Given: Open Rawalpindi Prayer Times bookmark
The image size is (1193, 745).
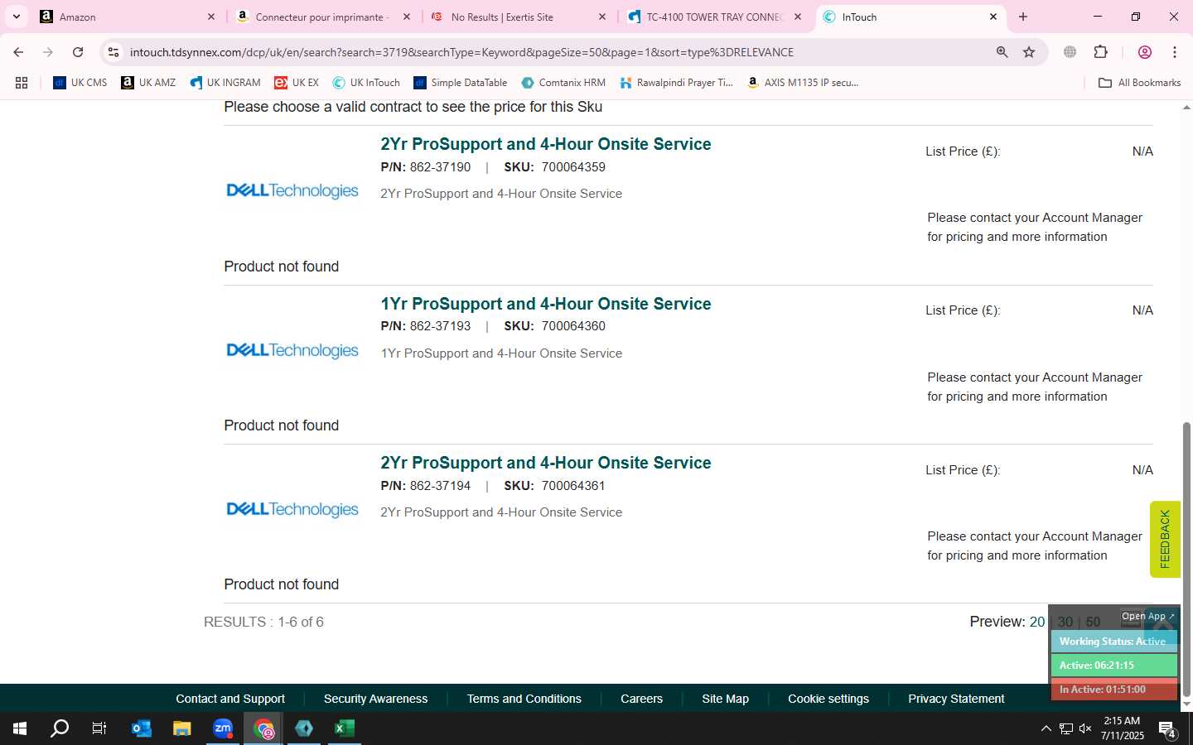Looking at the screenshot, I should tap(677, 83).
